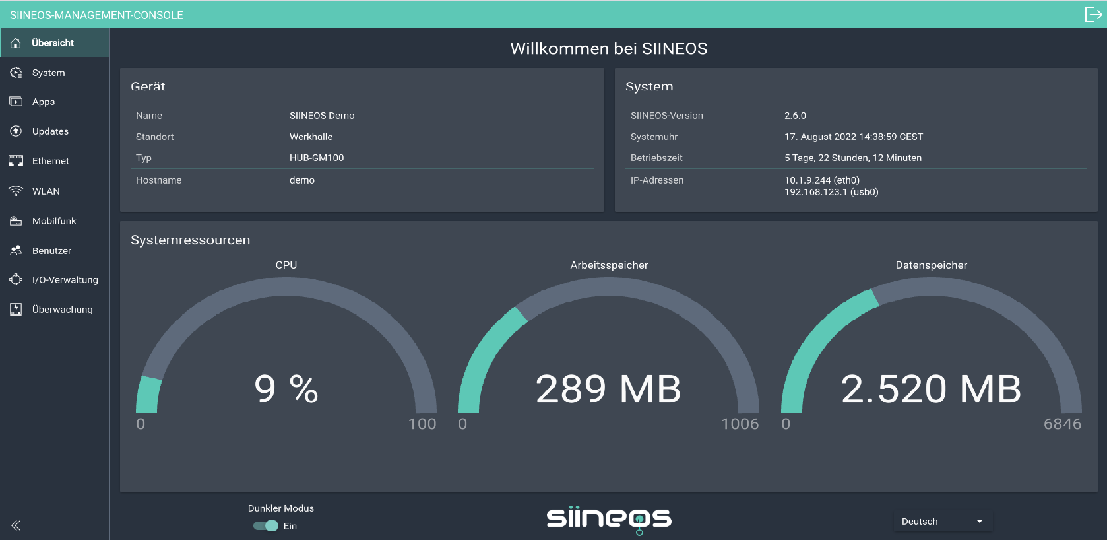Open the Mobilfunk menu entry
Viewport: 1107px width, 540px height.
(x=55, y=221)
